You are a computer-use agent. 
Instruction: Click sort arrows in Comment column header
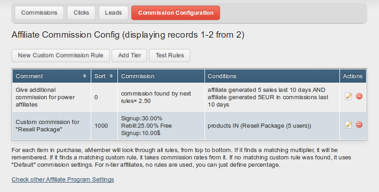(x=84, y=76)
